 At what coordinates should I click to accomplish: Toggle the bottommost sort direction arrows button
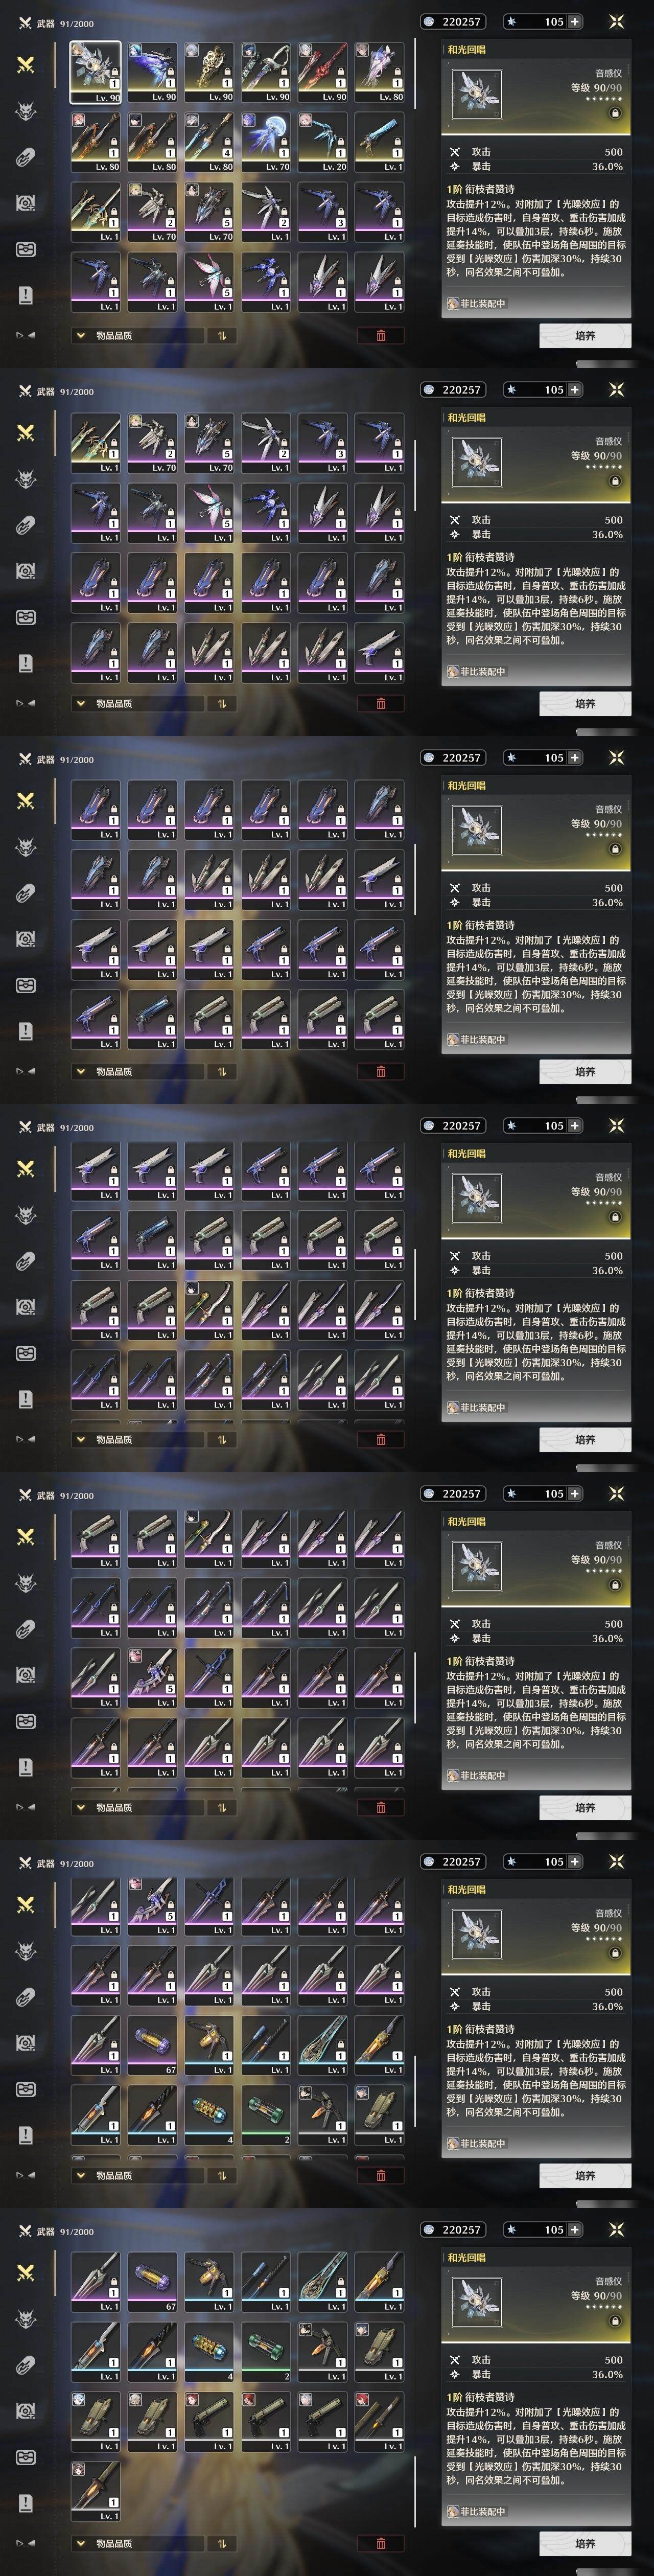pyautogui.click(x=221, y=2543)
